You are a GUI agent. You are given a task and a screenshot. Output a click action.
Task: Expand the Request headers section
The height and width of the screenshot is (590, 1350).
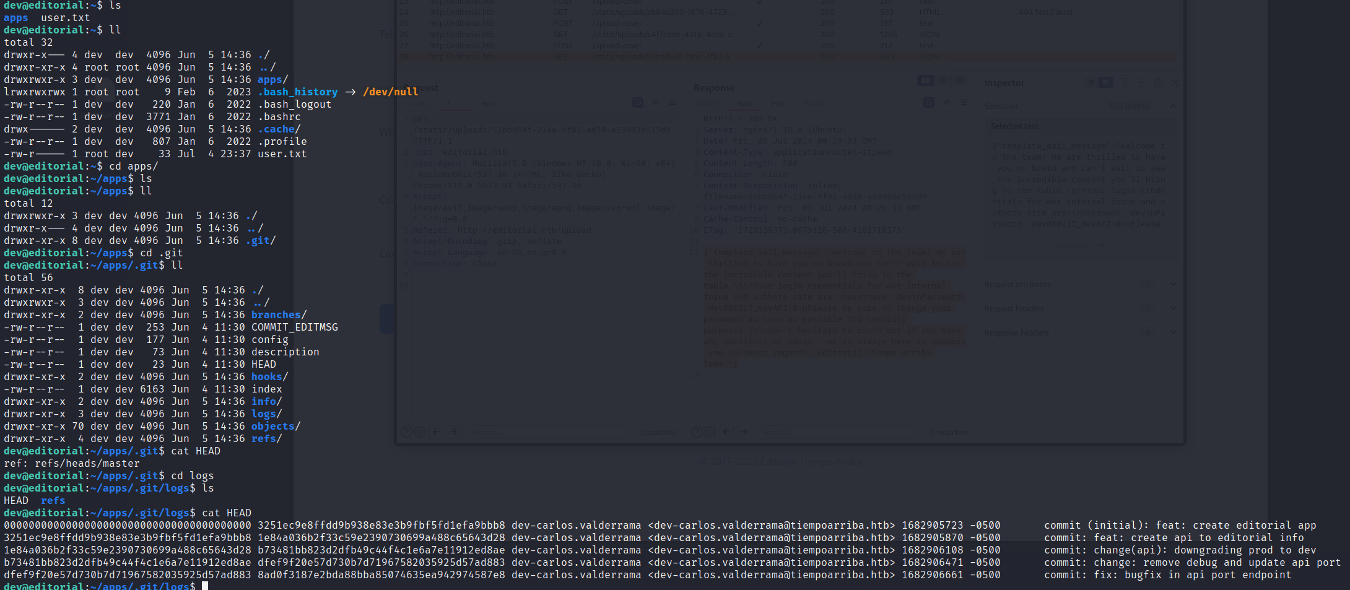pos(1173,308)
